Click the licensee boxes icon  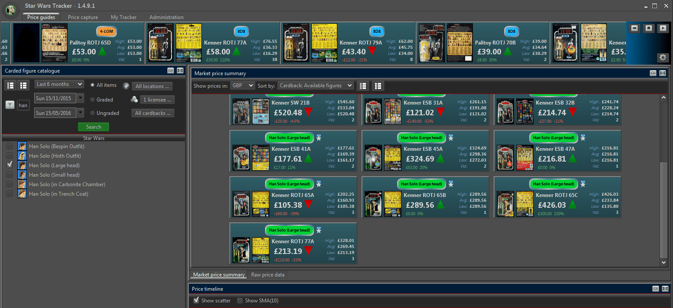[x=134, y=99]
